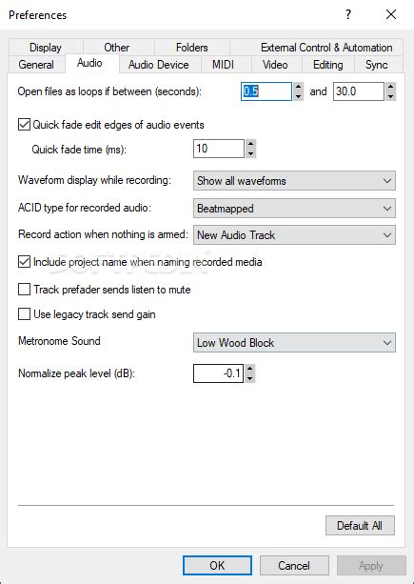The height and width of the screenshot is (584, 414).
Task: Increase the minimum loop seconds value
Action: coord(298,87)
